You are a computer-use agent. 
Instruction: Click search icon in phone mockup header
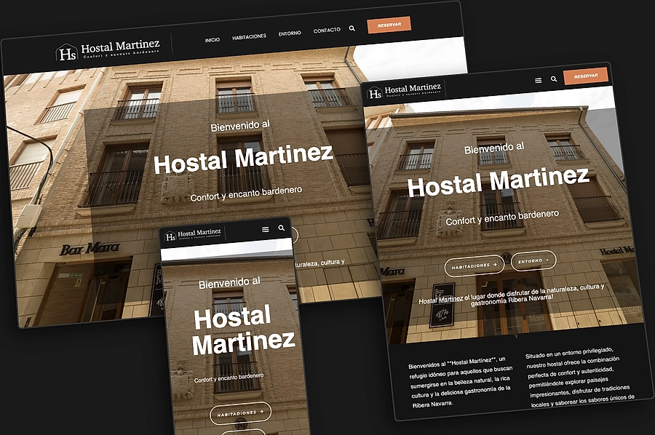(x=282, y=228)
